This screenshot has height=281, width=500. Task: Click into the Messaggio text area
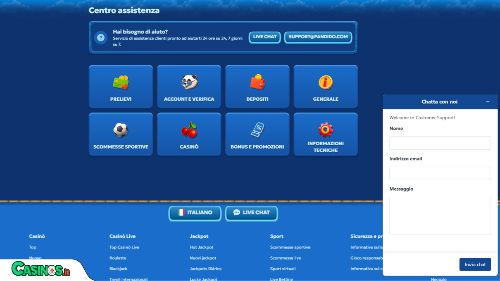click(x=440, y=216)
